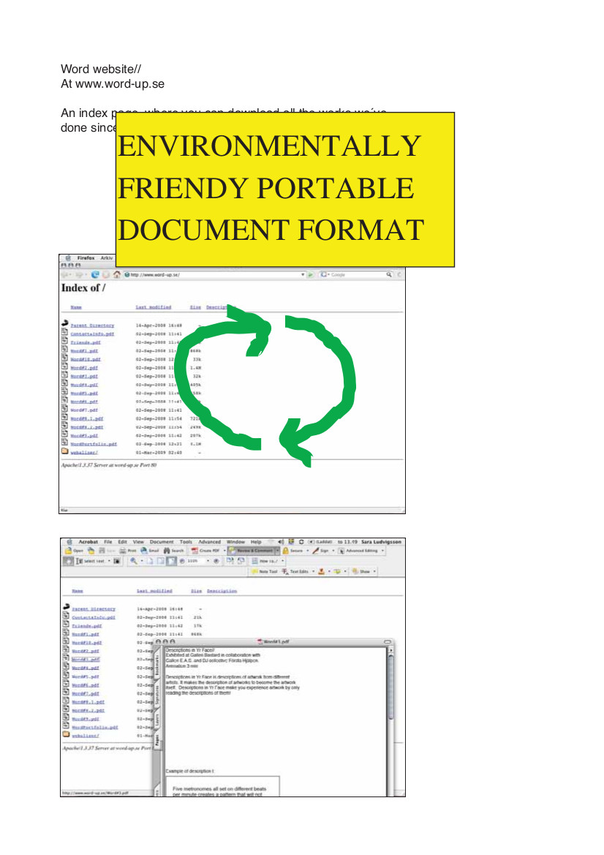The image size is (604, 855).
Task: Open the Advanced menu in Acrobat menu bar
Action: pyautogui.click(x=209, y=542)
